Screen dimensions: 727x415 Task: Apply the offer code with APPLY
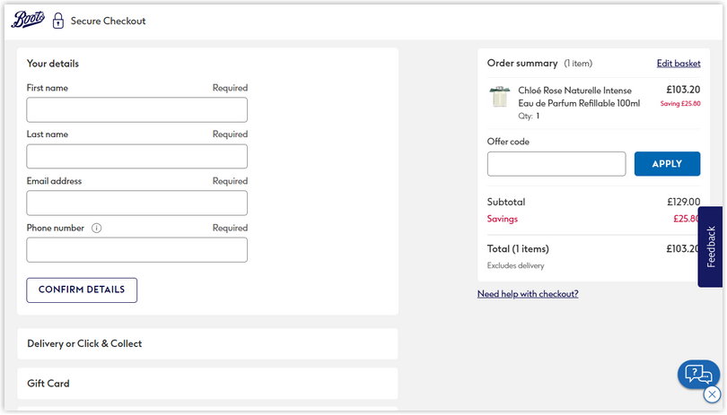click(667, 164)
